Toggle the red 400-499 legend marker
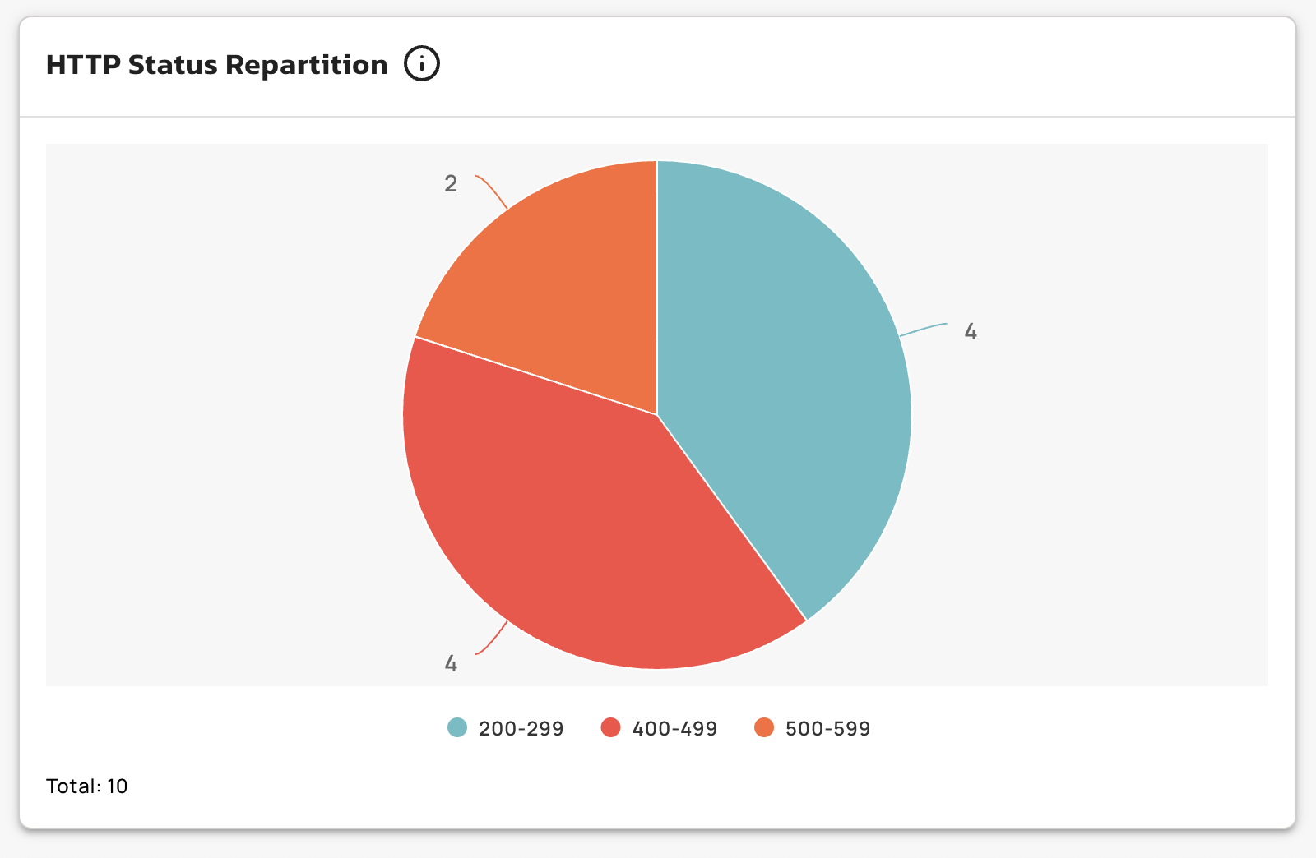 (610, 727)
